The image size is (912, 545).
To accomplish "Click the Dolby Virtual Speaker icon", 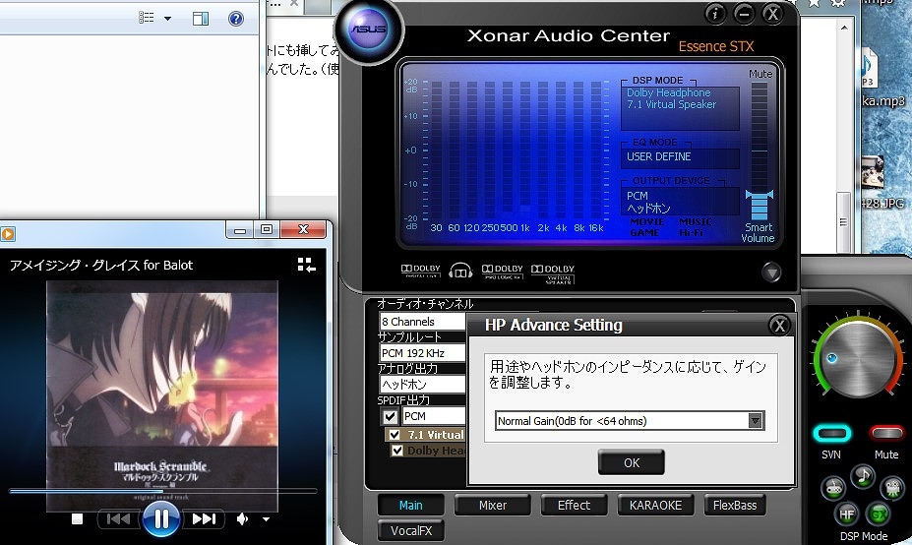I will pos(553,272).
